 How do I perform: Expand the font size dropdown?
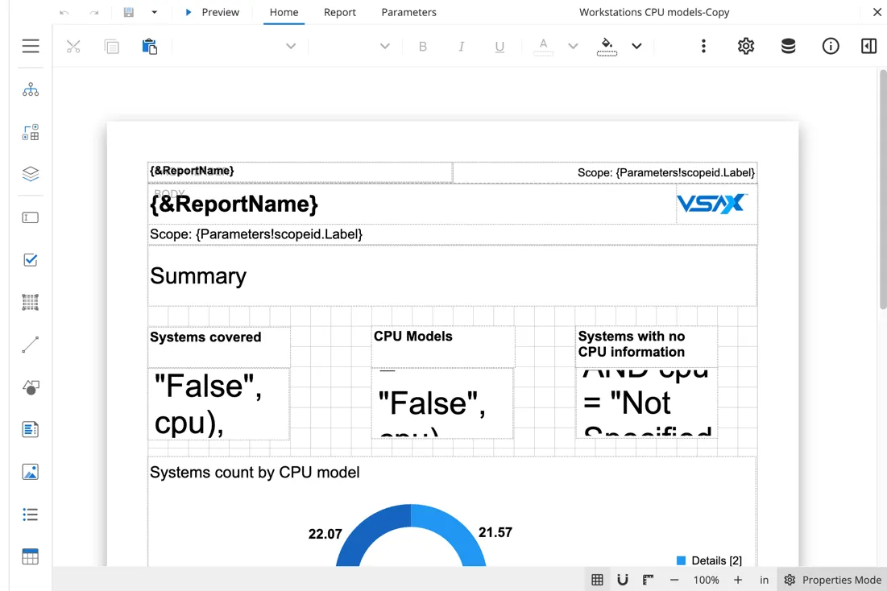pyautogui.click(x=384, y=46)
